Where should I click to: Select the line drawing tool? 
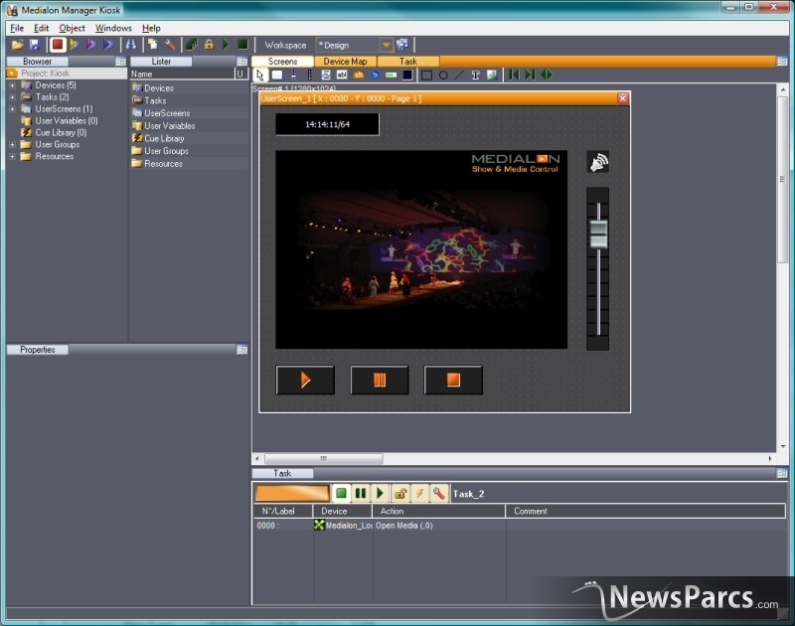459,76
